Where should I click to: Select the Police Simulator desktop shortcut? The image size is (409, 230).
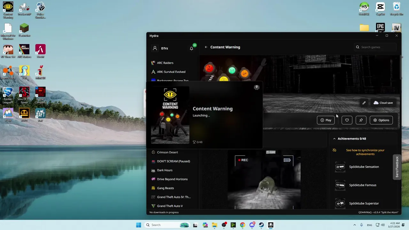[x=40, y=10]
